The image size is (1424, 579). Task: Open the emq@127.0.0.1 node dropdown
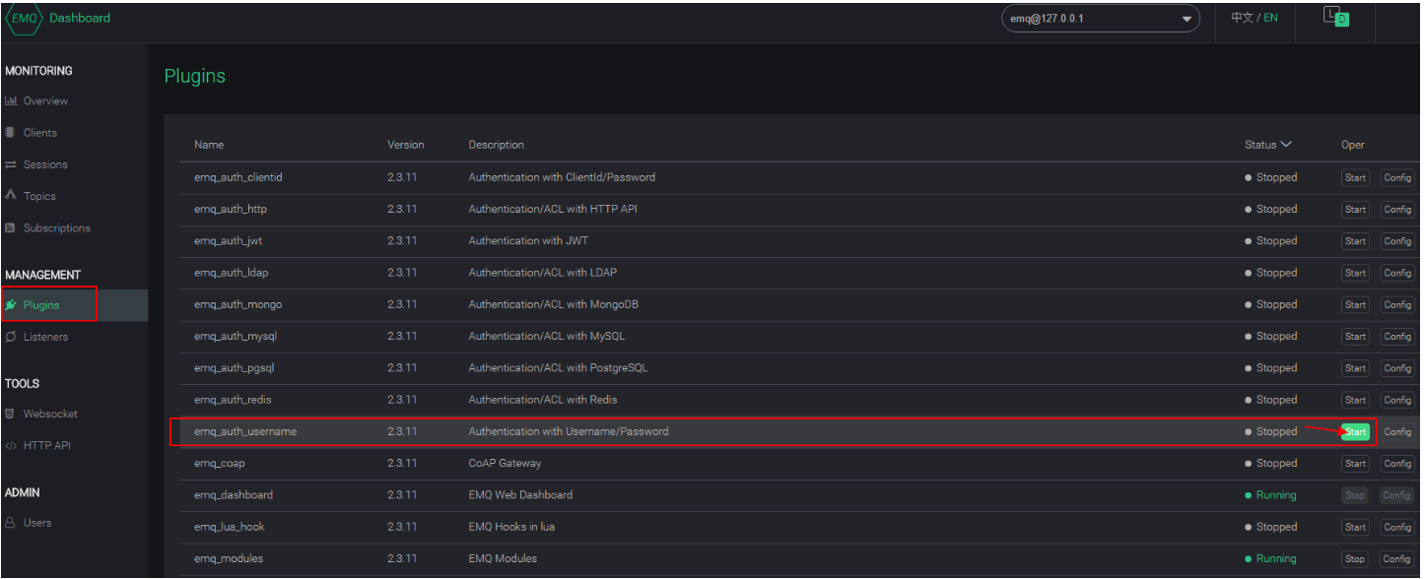coord(1101,18)
